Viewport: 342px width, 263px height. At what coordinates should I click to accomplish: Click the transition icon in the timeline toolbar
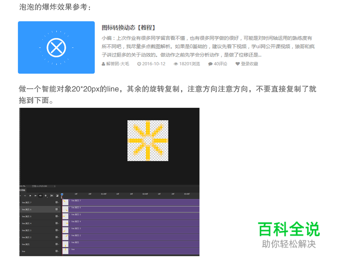point(57,195)
